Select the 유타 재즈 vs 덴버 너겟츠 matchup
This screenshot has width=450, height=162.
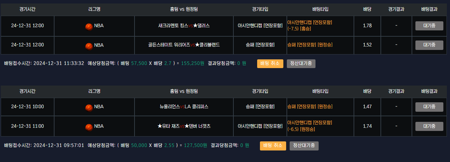coord(184,126)
